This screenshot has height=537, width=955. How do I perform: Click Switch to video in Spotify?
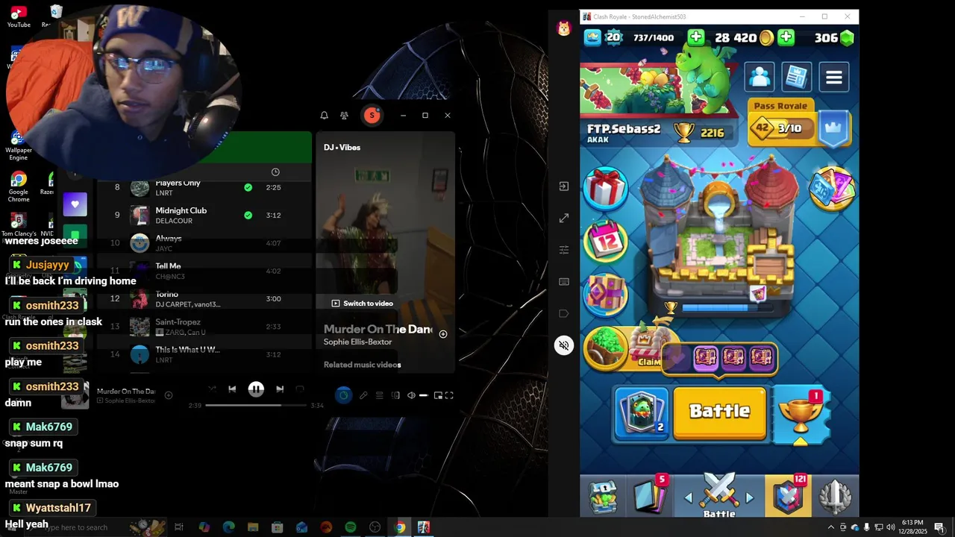coord(362,304)
